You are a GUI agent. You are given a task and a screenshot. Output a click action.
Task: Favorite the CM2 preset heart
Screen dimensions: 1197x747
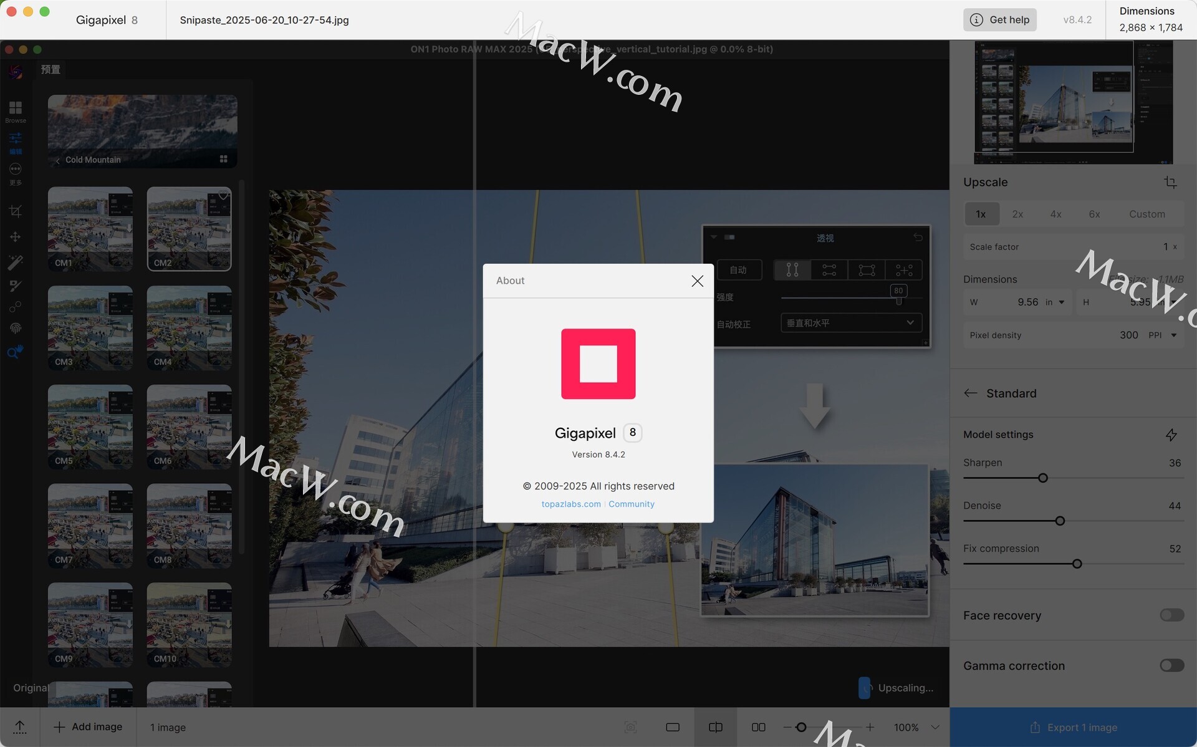[x=223, y=196]
